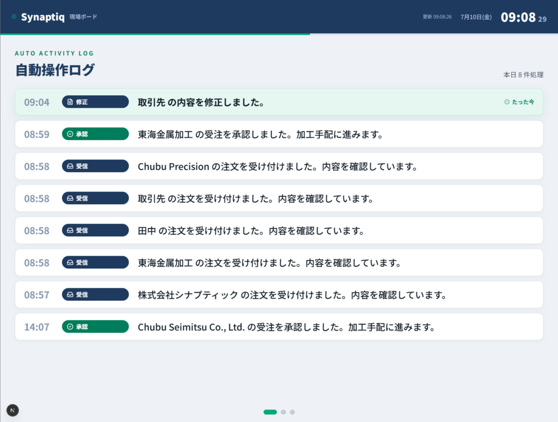
Task: Click the 更新 09:08:26 timestamp
Action: [437, 17]
